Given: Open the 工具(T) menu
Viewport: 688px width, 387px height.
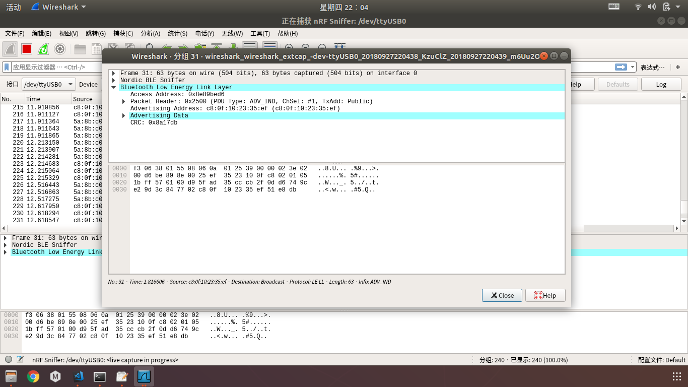Looking at the screenshot, I should (x=260, y=33).
